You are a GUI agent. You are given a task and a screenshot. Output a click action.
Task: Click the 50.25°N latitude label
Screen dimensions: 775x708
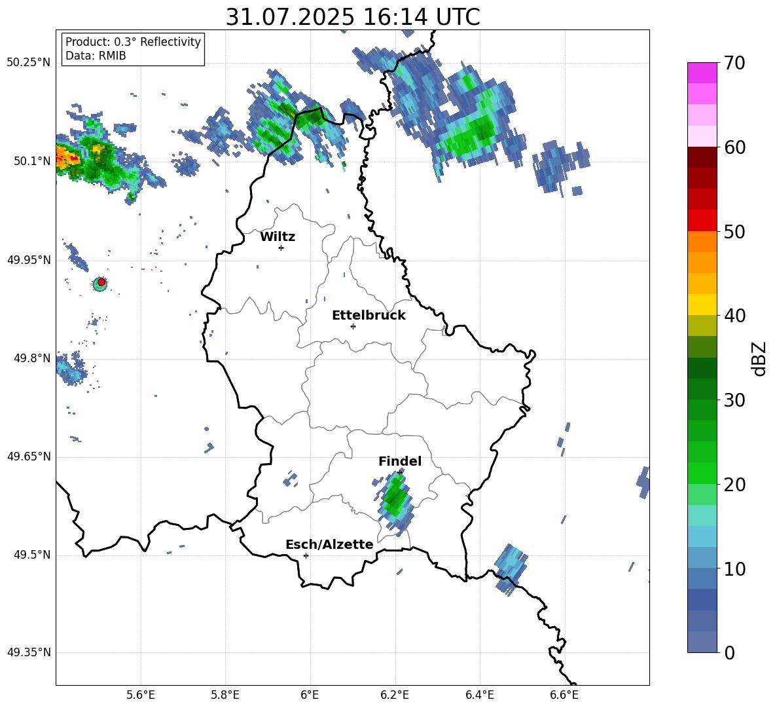tap(28, 63)
